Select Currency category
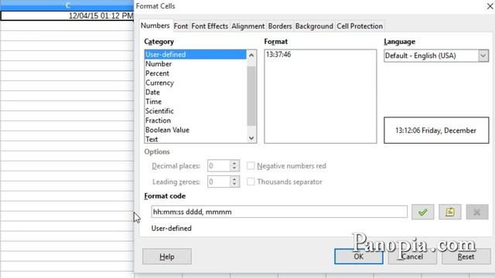This screenshot has width=495, height=278. (x=196, y=83)
